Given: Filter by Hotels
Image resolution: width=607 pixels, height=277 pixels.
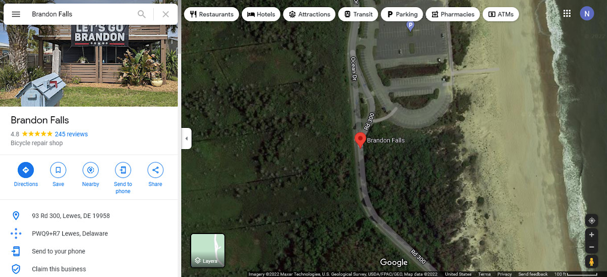Looking at the screenshot, I should click(261, 14).
